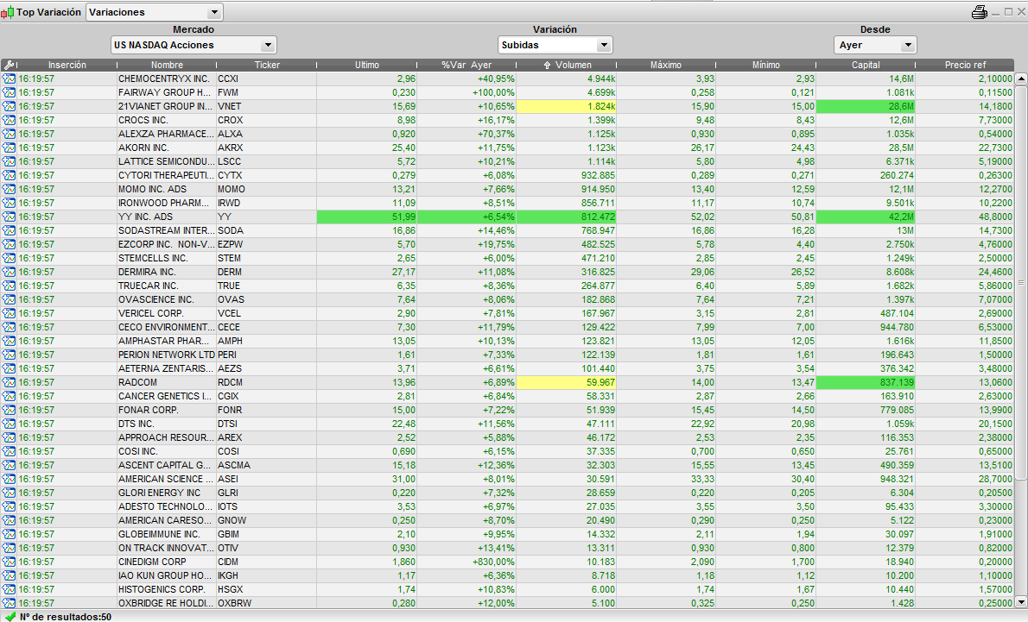Image resolution: width=1028 pixels, height=622 pixels.
Task: Sort by the Máximo column header
Action: (666, 65)
